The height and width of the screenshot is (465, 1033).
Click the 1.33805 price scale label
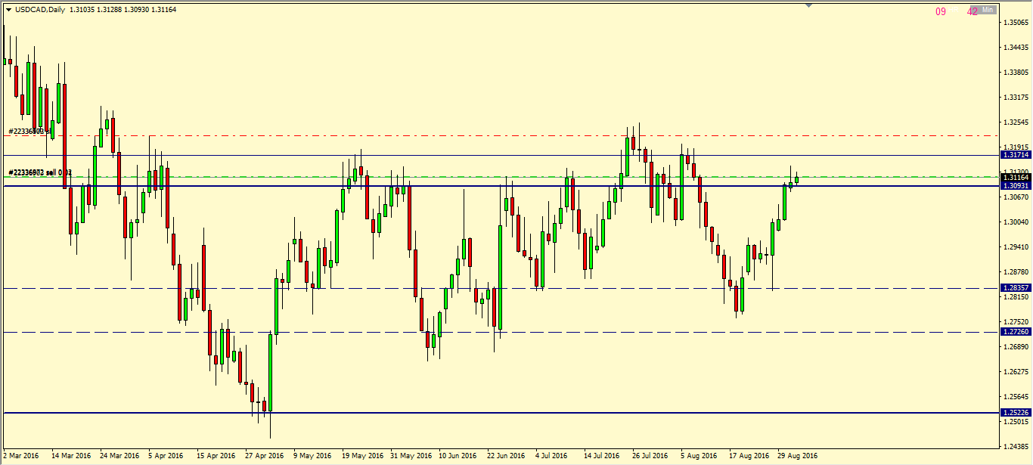[x=1016, y=73]
